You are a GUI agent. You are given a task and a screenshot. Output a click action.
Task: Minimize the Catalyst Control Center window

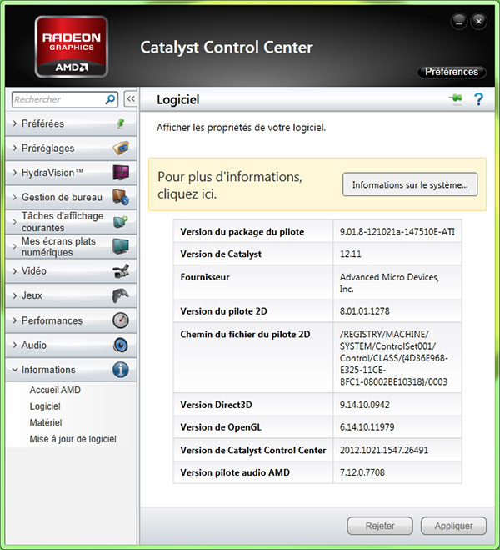458,22
